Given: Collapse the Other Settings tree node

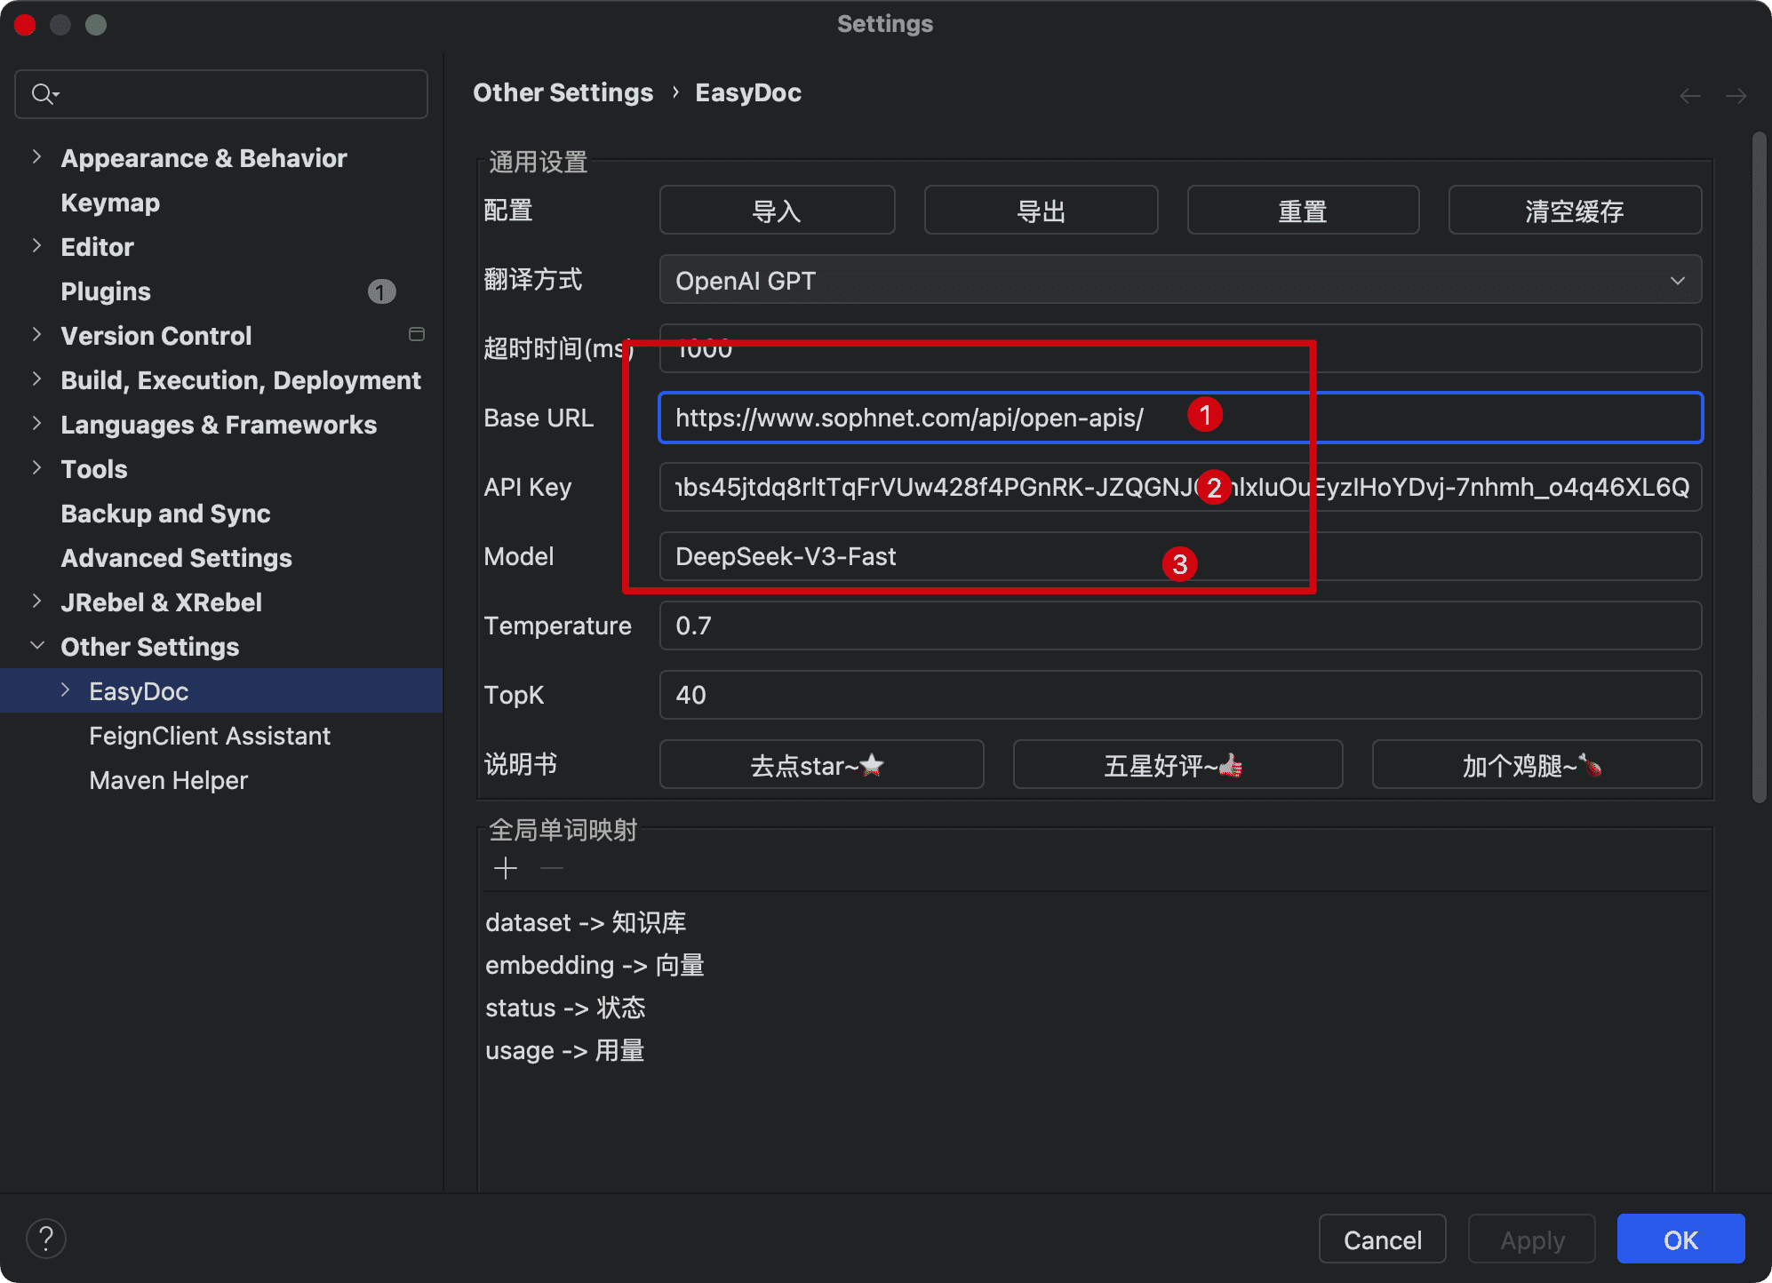Looking at the screenshot, I should [x=36, y=646].
